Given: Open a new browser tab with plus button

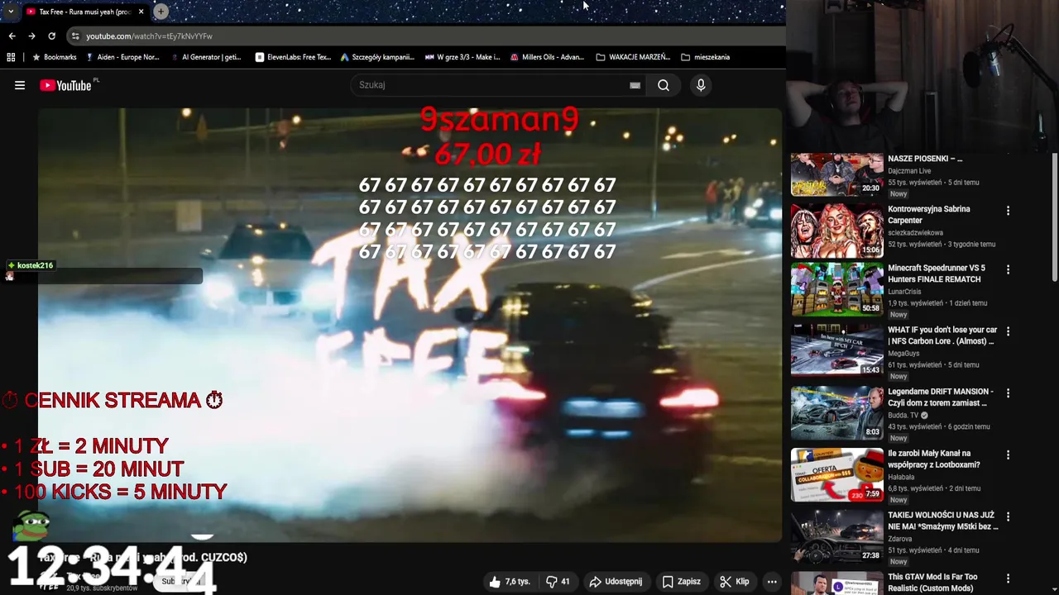Looking at the screenshot, I should click(x=161, y=12).
